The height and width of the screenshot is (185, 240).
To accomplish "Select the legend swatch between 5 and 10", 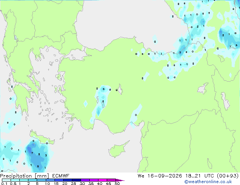I will point(42,180).
